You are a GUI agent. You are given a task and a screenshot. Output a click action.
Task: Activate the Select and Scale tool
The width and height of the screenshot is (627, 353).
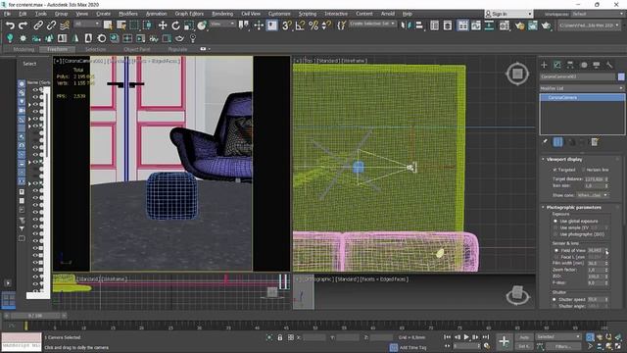(x=189, y=25)
